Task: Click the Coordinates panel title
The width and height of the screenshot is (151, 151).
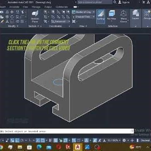Action: click(55, 26)
